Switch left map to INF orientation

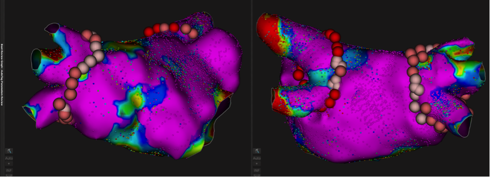pos(9,171)
